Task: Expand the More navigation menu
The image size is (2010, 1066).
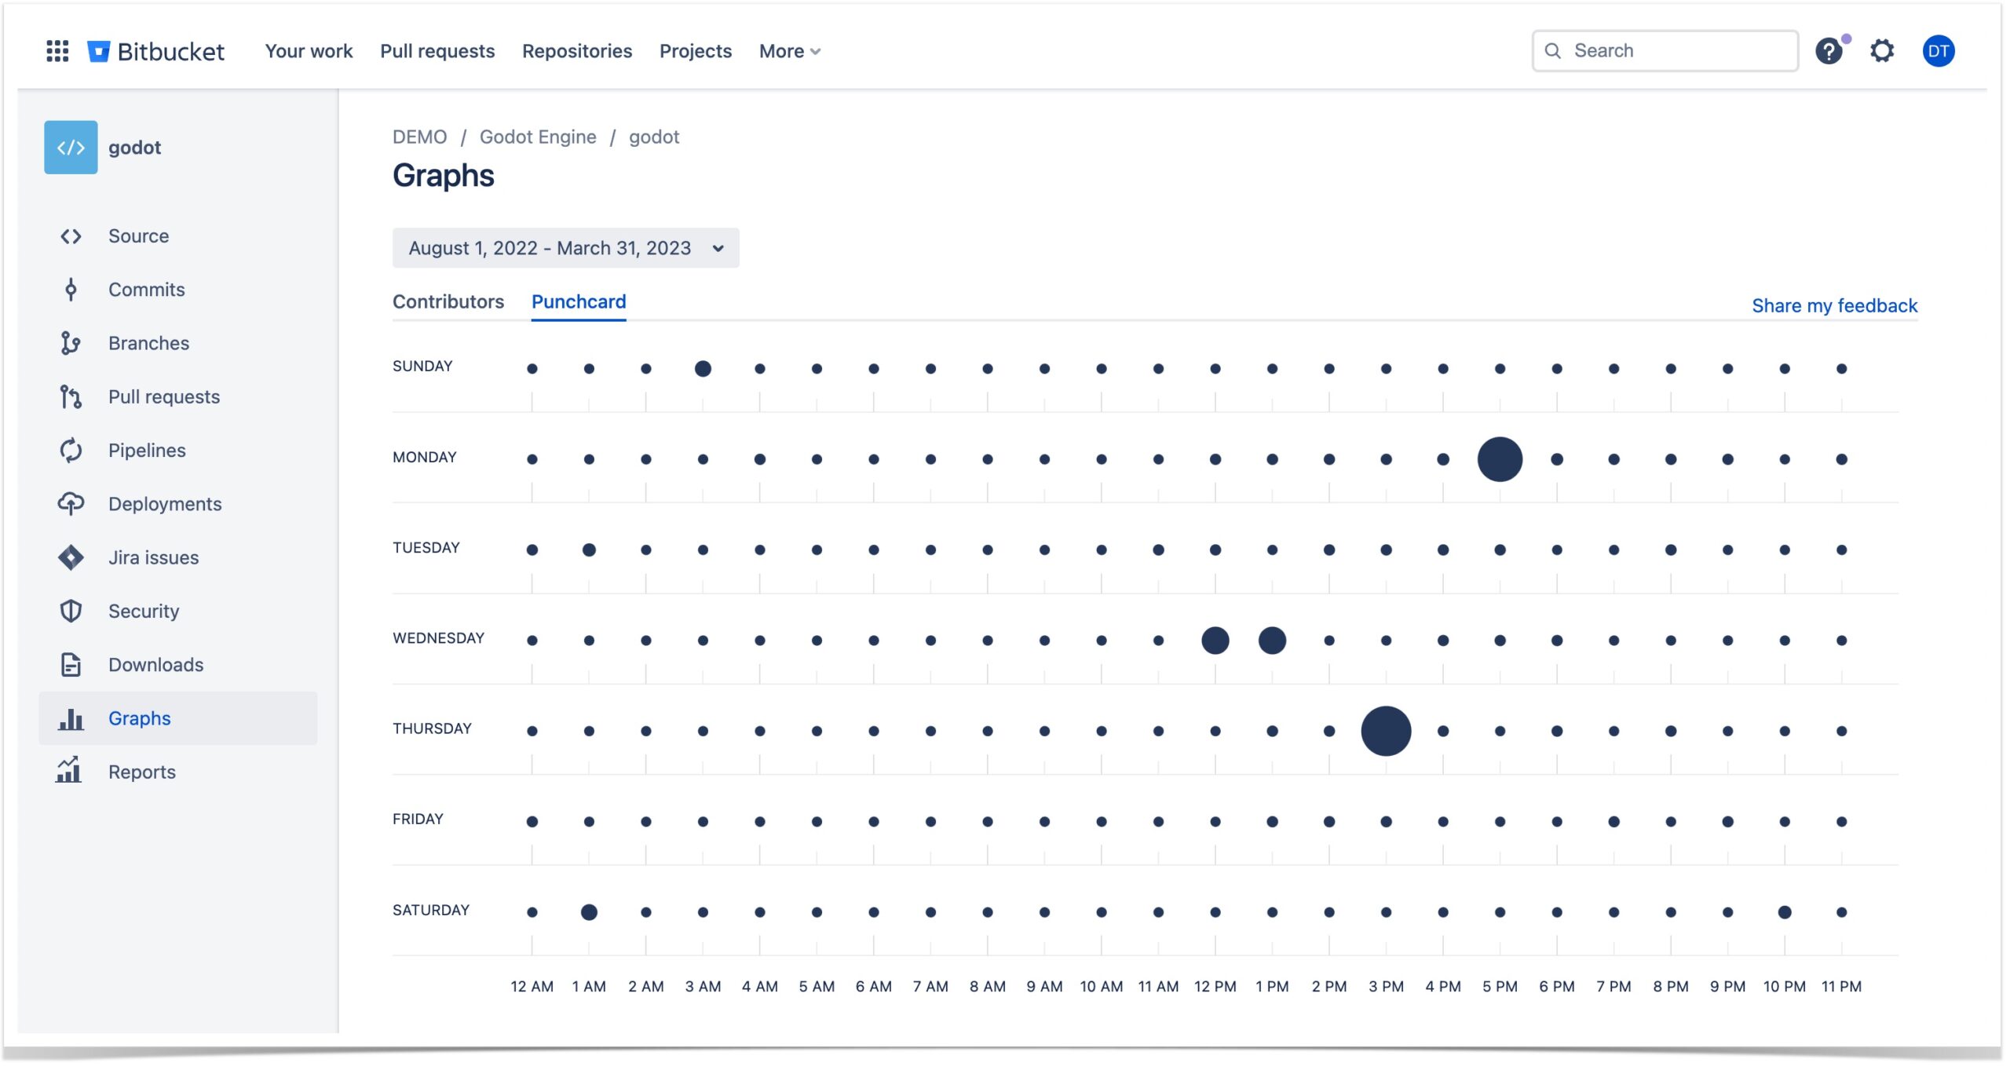Action: [788, 50]
